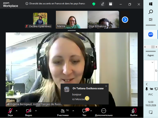Open the Windows notification center icon
Viewport: 158px width, 118px height.
pos(151,112)
